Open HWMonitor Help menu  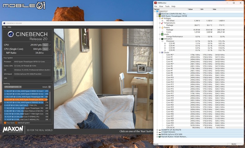[x=173, y=6]
